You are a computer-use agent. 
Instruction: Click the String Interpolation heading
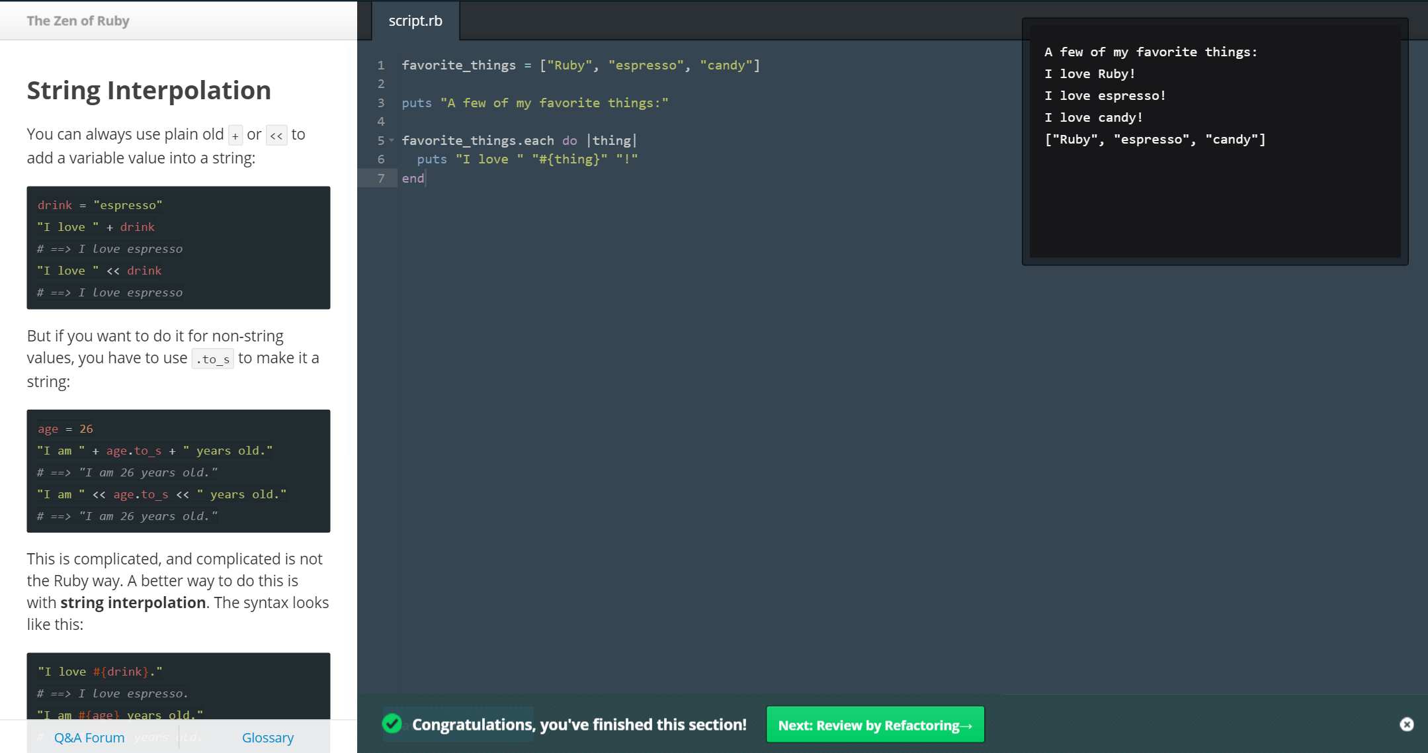(x=149, y=90)
